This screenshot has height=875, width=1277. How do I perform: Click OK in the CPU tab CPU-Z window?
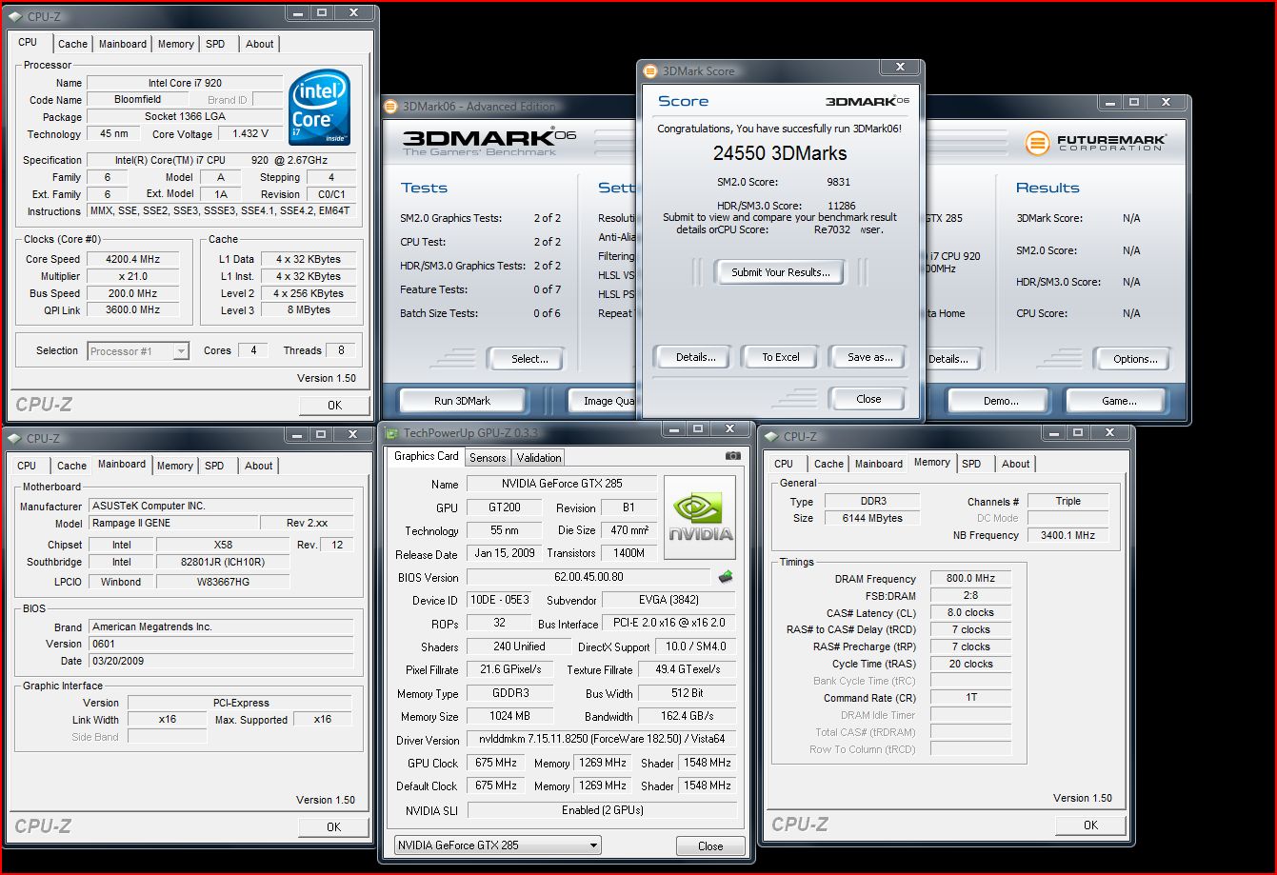[334, 405]
